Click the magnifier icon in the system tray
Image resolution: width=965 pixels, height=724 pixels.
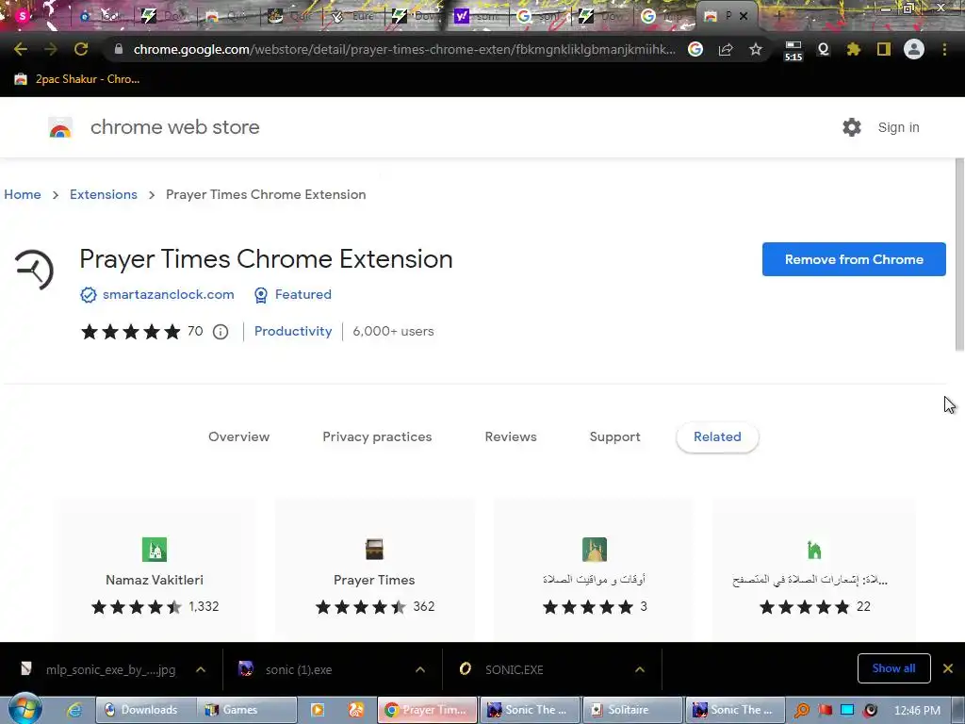pos(801,711)
